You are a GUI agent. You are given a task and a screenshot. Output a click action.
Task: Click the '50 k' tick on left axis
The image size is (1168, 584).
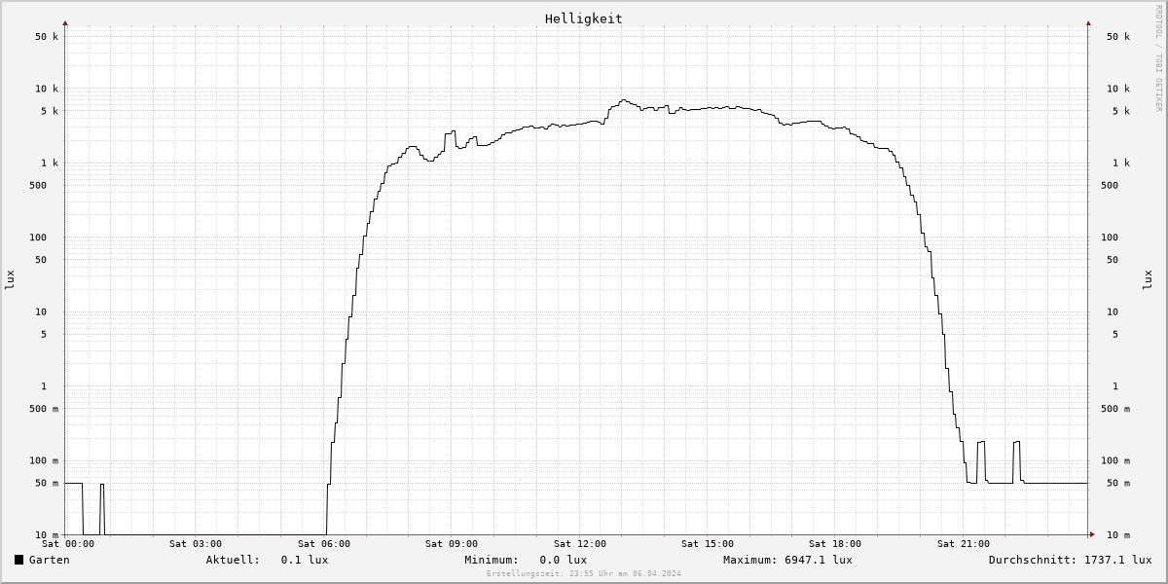(x=47, y=37)
